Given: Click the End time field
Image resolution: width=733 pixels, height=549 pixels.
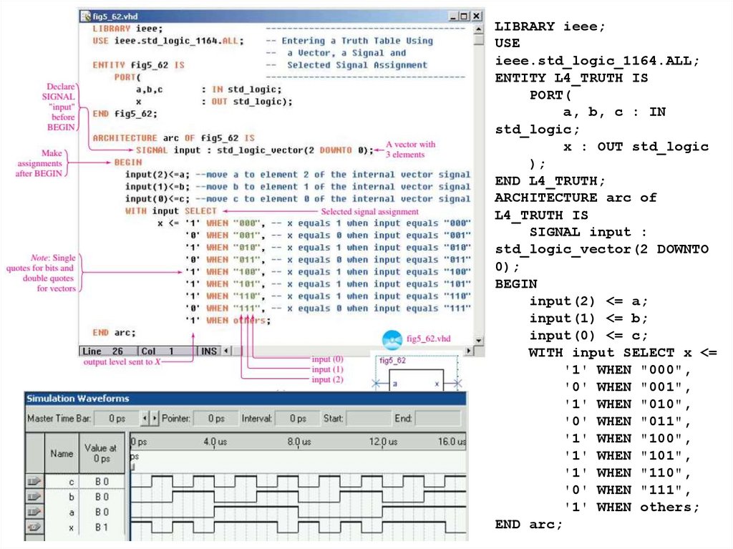Looking at the screenshot, I should click(437, 418).
